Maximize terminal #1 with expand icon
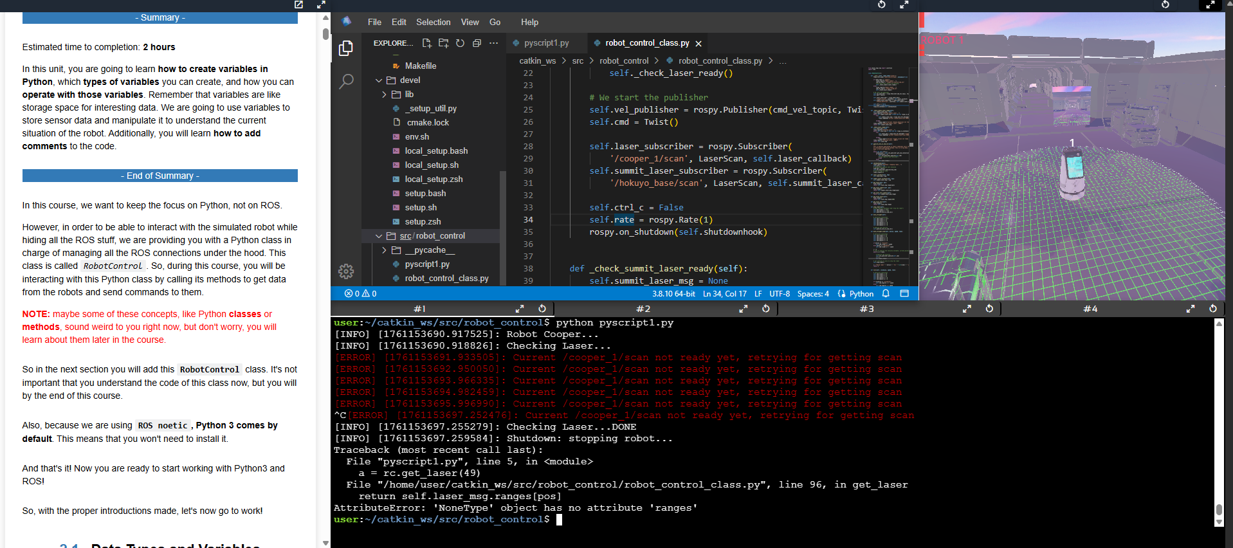 (x=520, y=309)
